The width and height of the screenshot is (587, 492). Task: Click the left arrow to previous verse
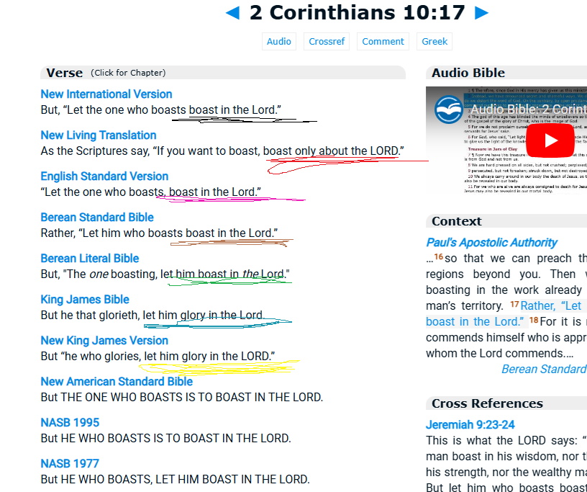pos(232,12)
